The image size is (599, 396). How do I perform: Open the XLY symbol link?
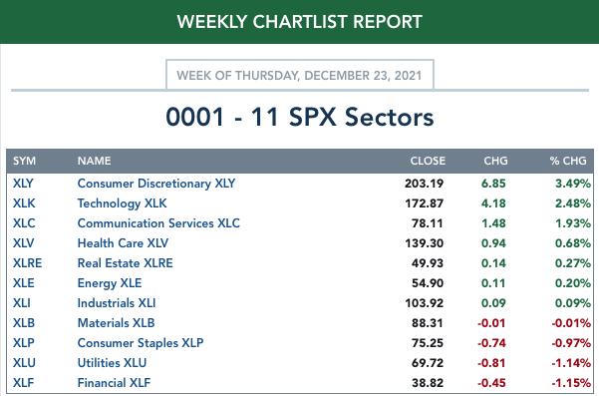click(23, 184)
